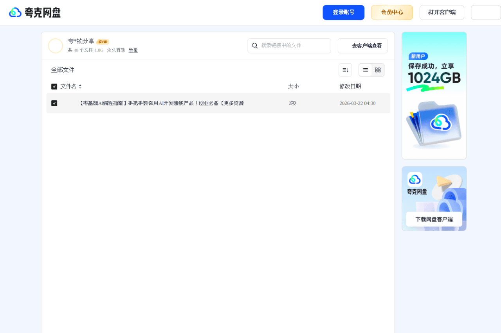Click the 下载网盘客户端 banner button
Screen dimensions: 501x333
tap(434, 219)
